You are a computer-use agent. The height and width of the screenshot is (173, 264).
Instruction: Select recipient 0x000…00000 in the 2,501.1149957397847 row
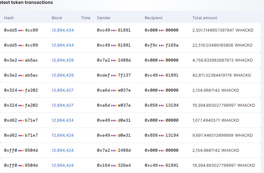(x=162, y=30)
